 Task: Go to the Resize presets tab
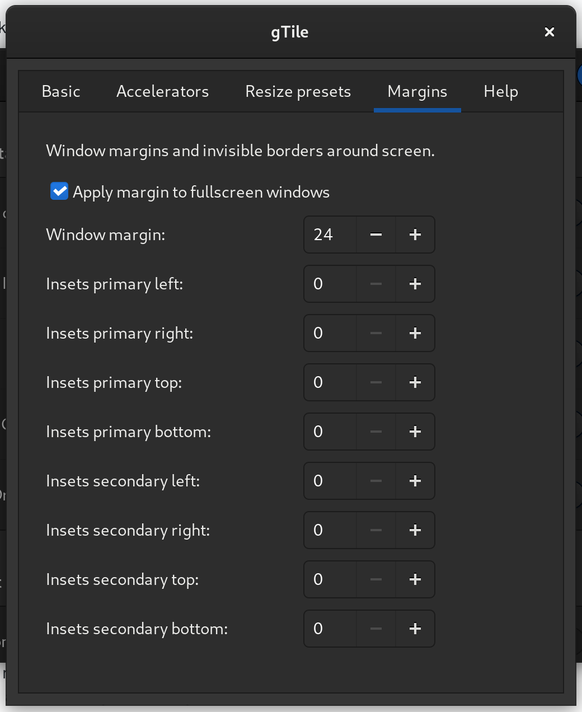(298, 91)
